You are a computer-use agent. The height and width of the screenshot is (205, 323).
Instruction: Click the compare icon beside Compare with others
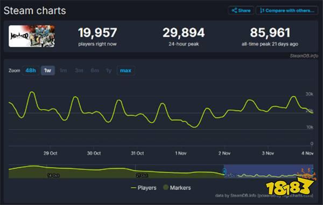262,10
